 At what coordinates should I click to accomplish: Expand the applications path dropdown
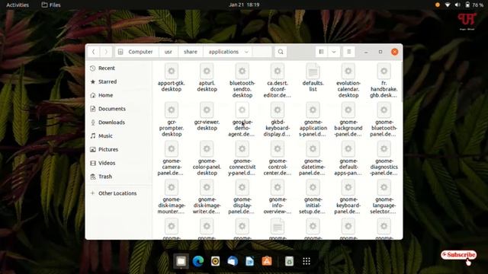click(x=246, y=52)
